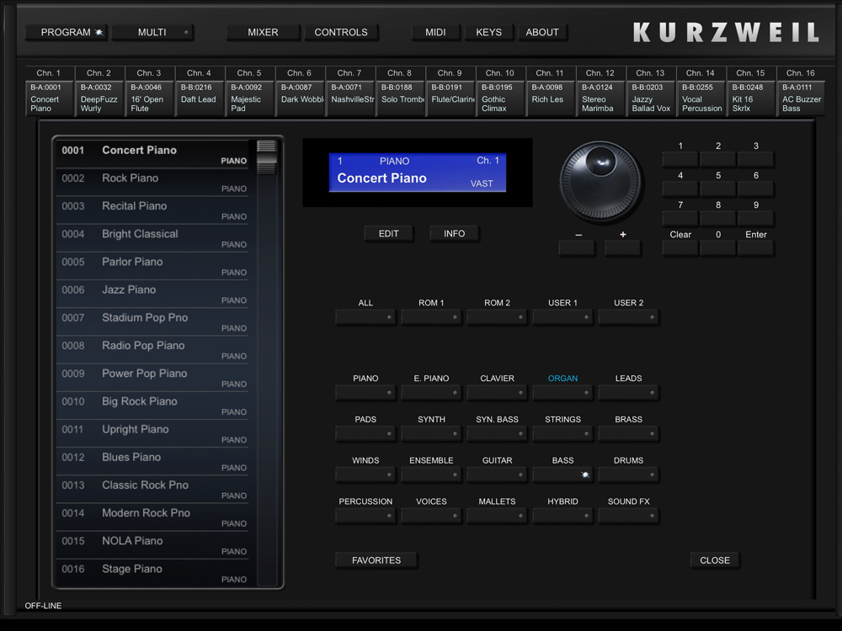842x631 pixels.
Task: Switch to PROGRAM mode
Action: [66, 32]
